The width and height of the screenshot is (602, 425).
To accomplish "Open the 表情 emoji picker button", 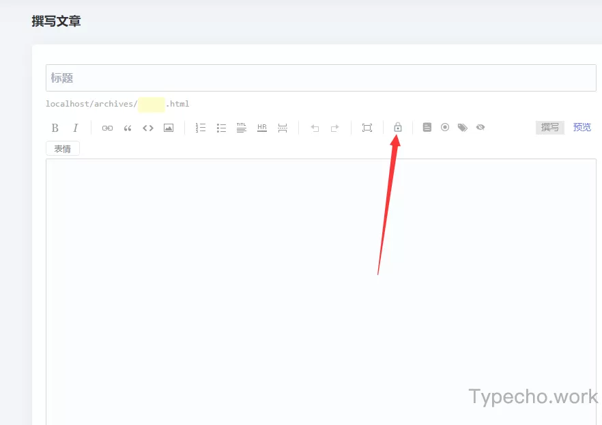I will point(63,148).
